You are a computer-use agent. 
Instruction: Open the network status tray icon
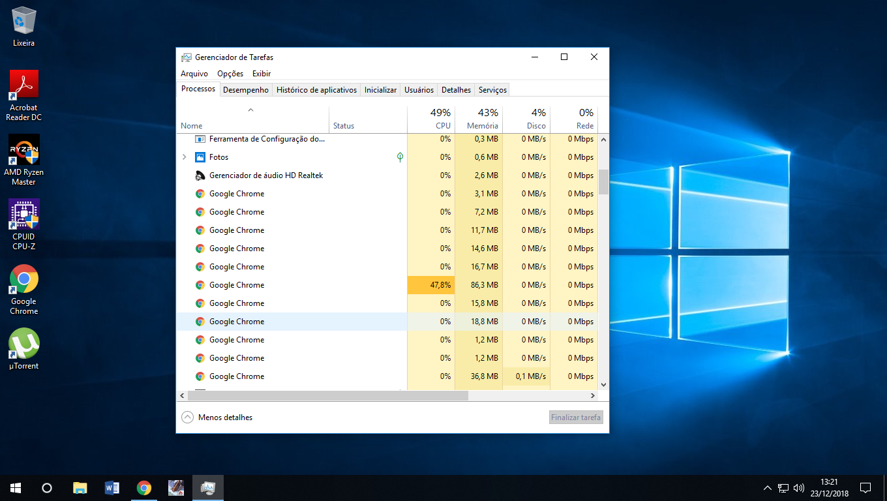coord(783,487)
